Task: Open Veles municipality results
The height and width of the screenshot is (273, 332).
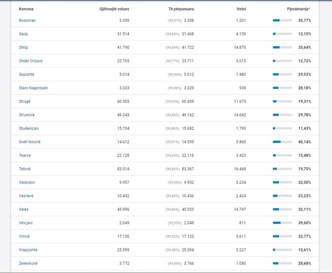Action: pos(24,209)
